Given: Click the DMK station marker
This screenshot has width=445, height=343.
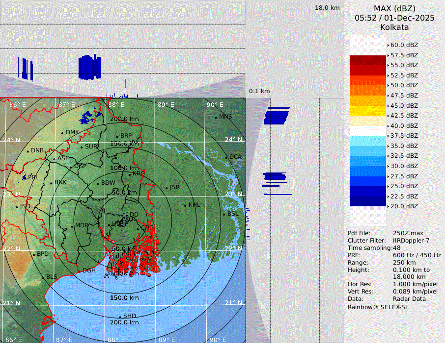Looking at the screenshot, I should 62,133.
